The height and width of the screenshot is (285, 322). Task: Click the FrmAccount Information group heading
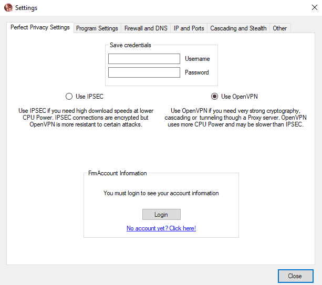coord(118,173)
